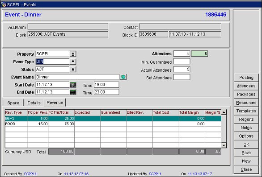Click the block date range 11.07.13 - 11.12.13
The height and width of the screenshot is (177, 262).
pyautogui.click(x=195, y=34)
